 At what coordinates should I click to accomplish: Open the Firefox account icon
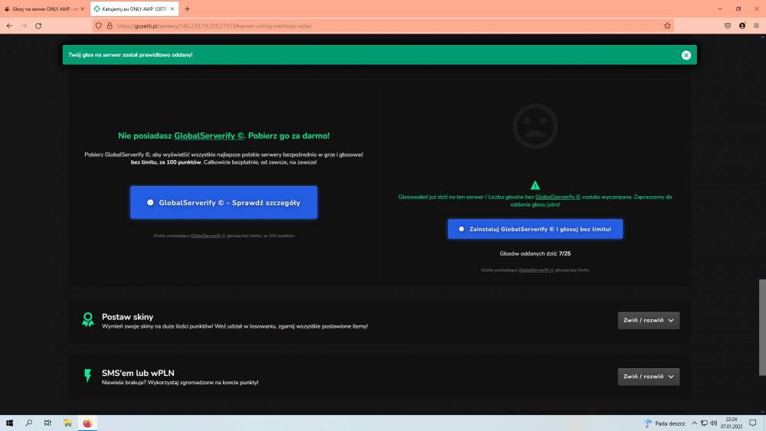point(742,26)
